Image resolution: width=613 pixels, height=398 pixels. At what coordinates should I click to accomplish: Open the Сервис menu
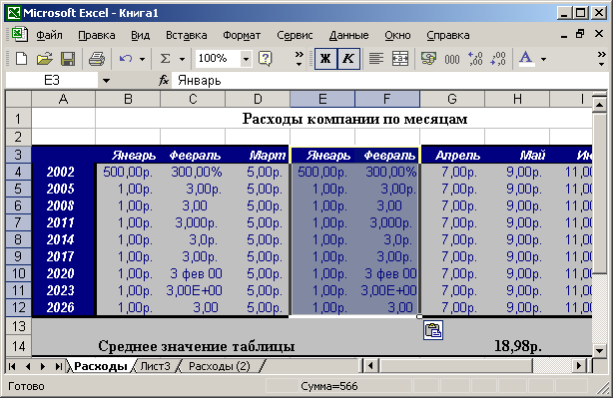click(x=295, y=35)
